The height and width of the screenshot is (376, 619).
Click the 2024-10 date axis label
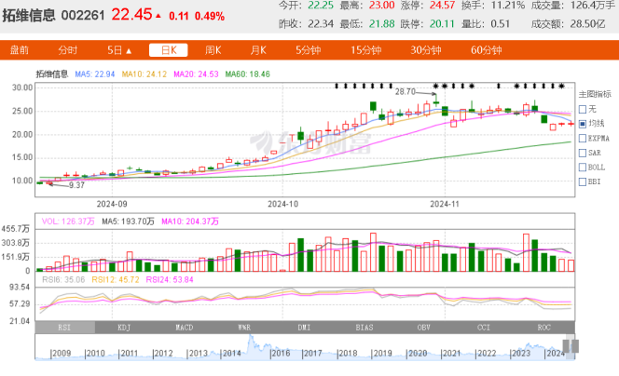point(283,204)
